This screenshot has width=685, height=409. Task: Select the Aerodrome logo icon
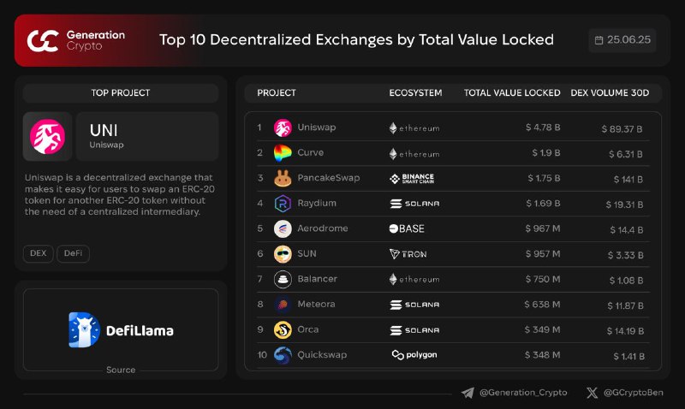point(283,228)
